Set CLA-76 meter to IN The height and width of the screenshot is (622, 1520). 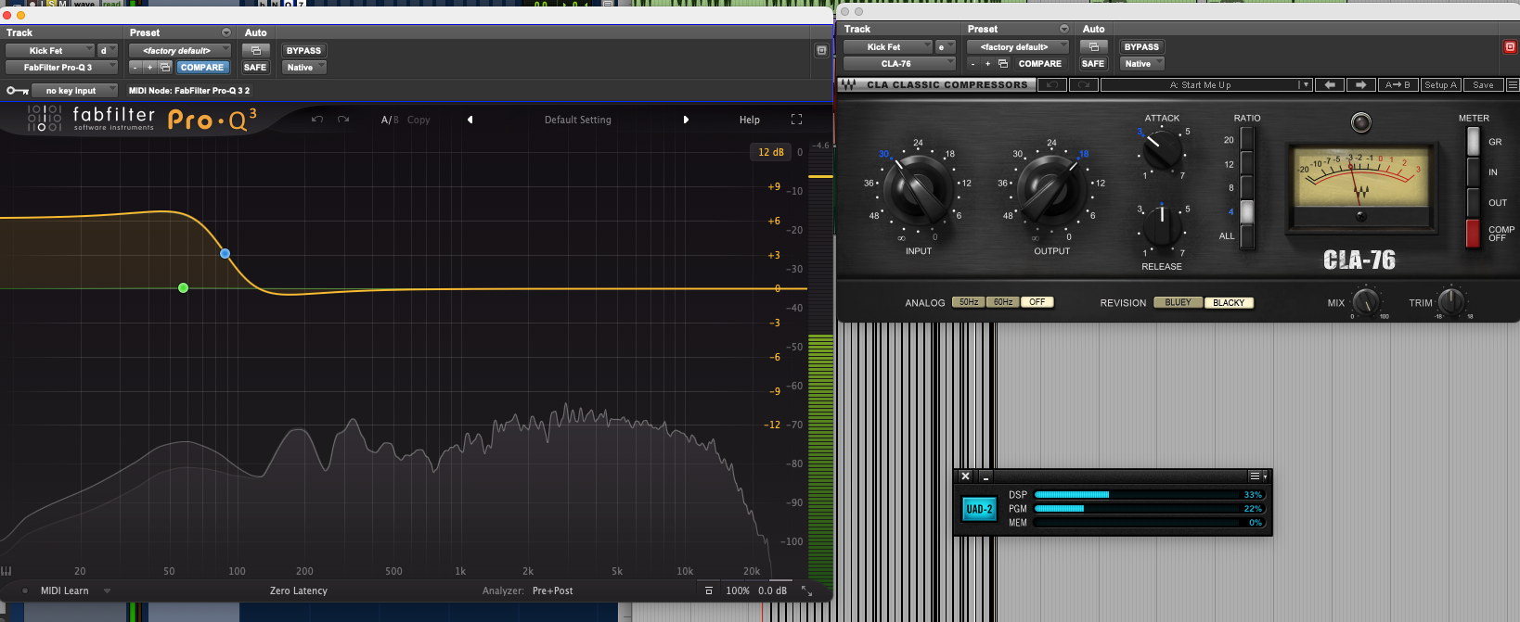tap(1474, 172)
